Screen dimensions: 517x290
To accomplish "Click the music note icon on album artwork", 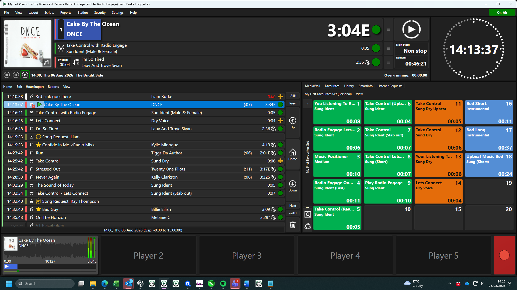I will click(47, 63).
